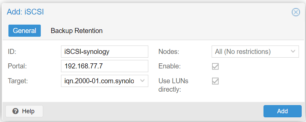Viewport: 306px width, 122px height.
Task: Click the Portal: field label
Action: [17, 66]
